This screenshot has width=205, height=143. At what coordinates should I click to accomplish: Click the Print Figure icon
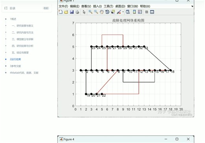(x=77, y=12)
